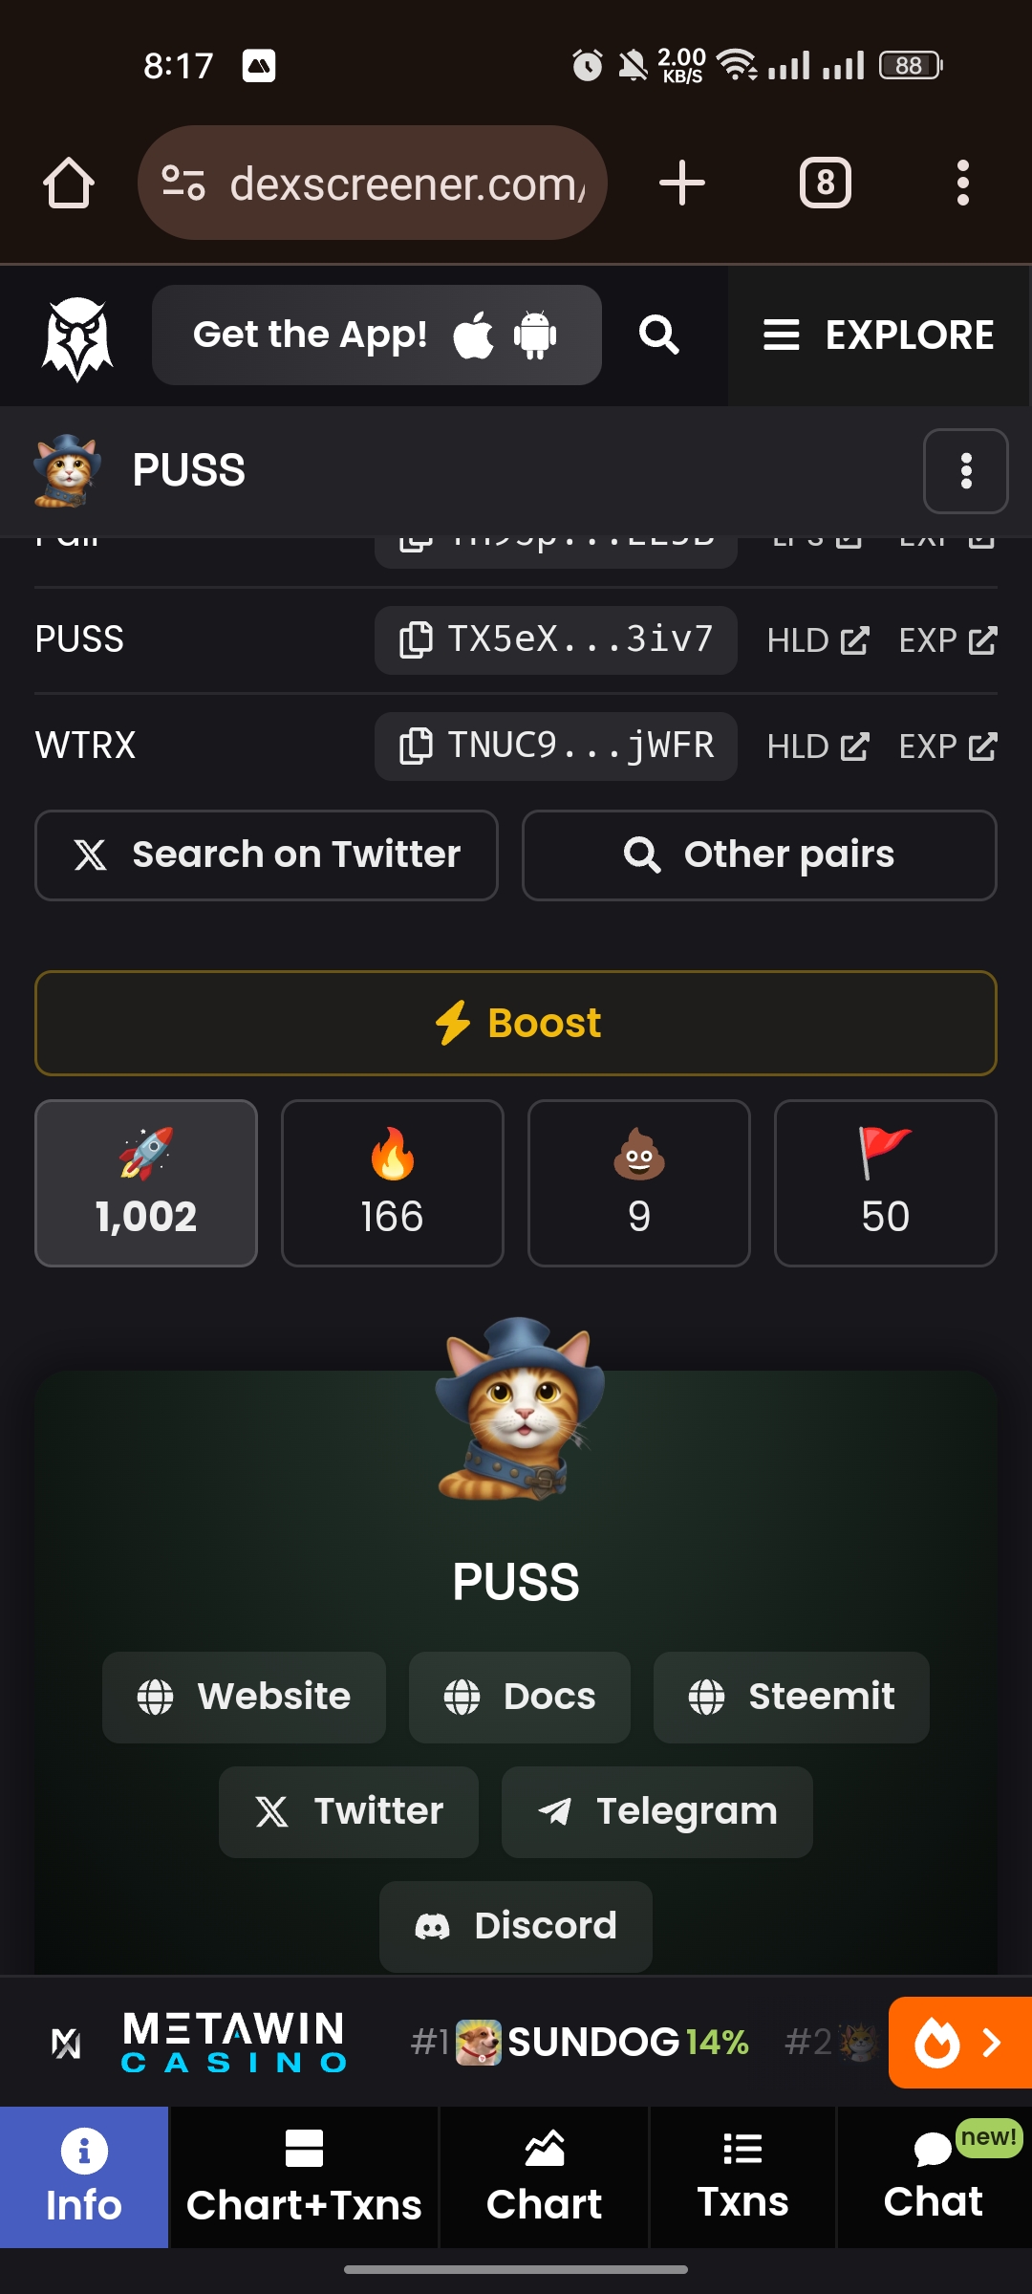Screen dimensions: 1032x2294
Task: Switch to the Chart+Txns tab
Action: [304, 2177]
